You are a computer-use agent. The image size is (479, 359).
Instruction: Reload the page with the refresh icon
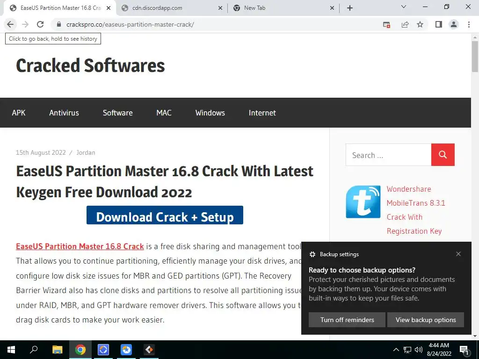(x=40, y=24)
